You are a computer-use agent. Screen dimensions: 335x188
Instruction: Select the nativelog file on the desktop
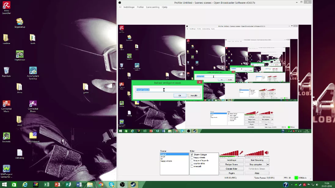click(20, 154)
